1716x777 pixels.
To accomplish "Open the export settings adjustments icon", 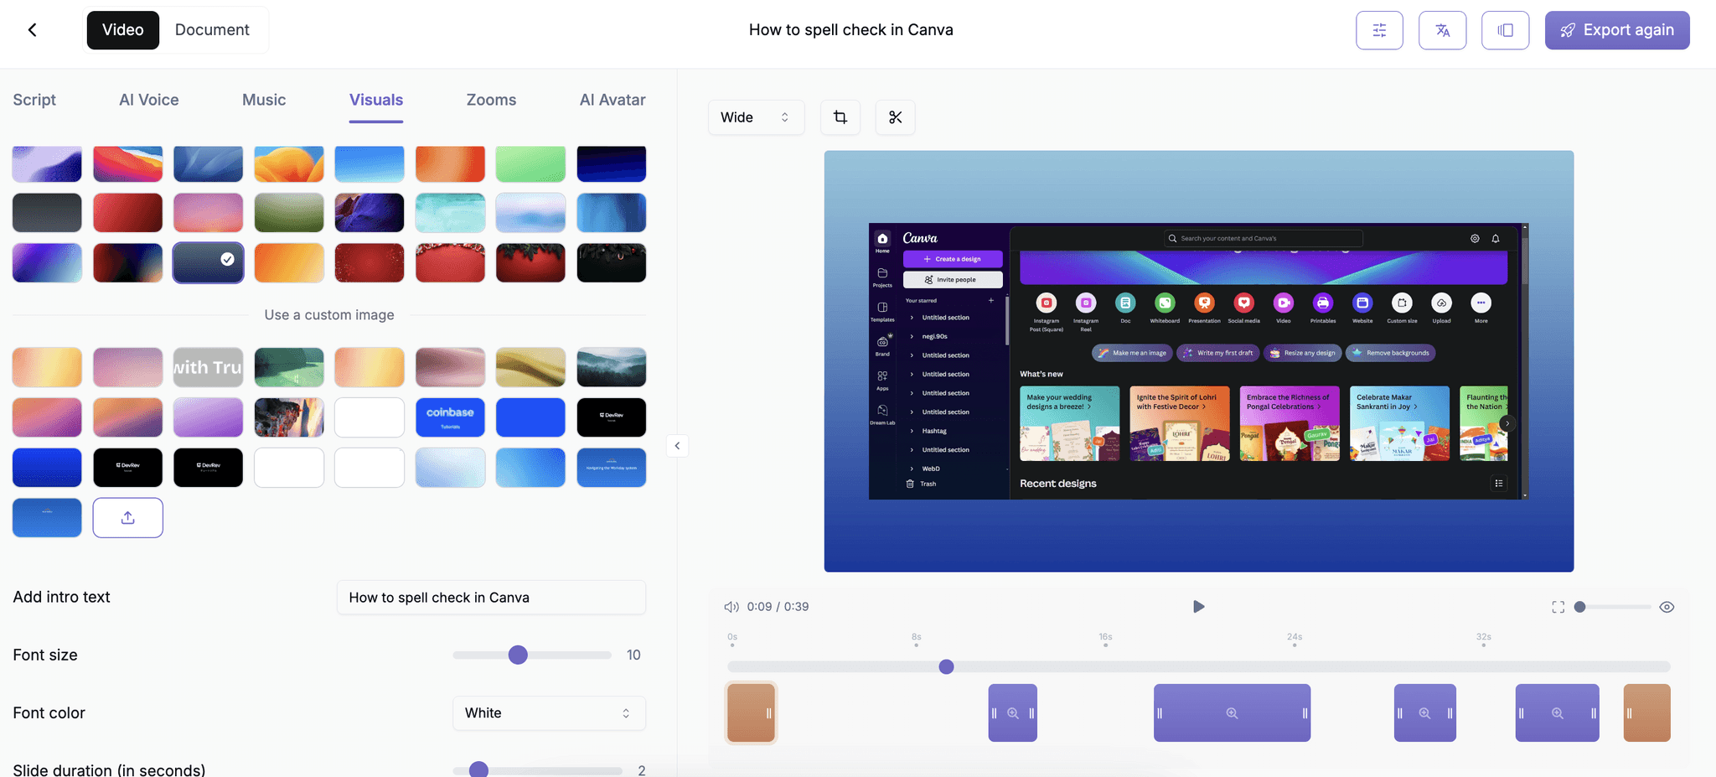I will click(x=1379, y=29).
